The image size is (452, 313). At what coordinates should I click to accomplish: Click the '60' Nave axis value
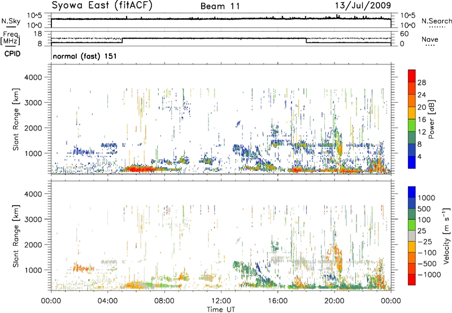405,34
